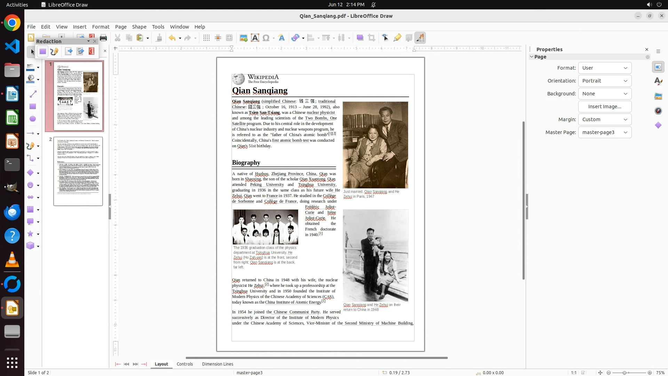
Task: Open the Orientation dropdown showing Portrait
Action: click(x=605, y=81)
